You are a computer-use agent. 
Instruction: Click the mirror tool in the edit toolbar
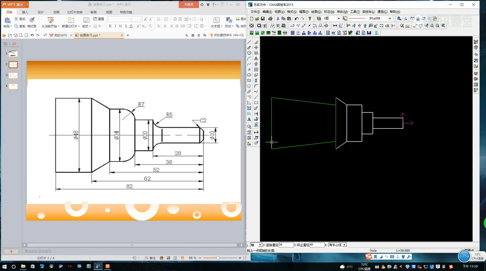pos(256,59)
